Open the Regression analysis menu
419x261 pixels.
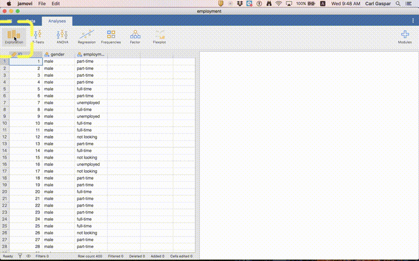(86, 36)
